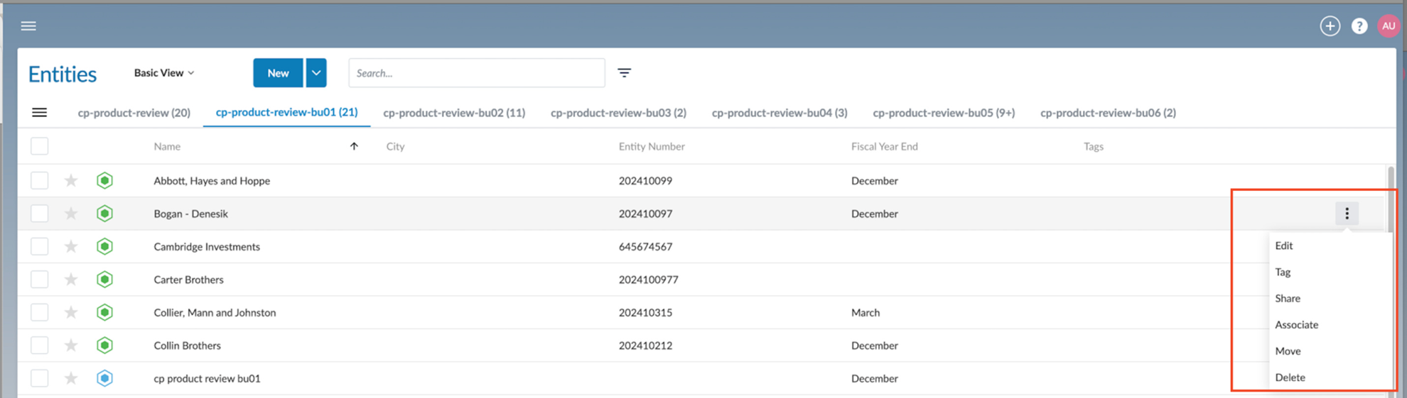The image size is (1407, 398).
Task: Check the box for Cambridge Investments
Action: 40,247
